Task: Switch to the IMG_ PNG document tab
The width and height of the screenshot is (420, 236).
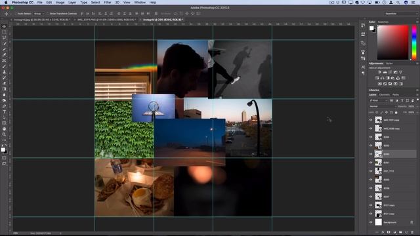Action: (107, 20)
